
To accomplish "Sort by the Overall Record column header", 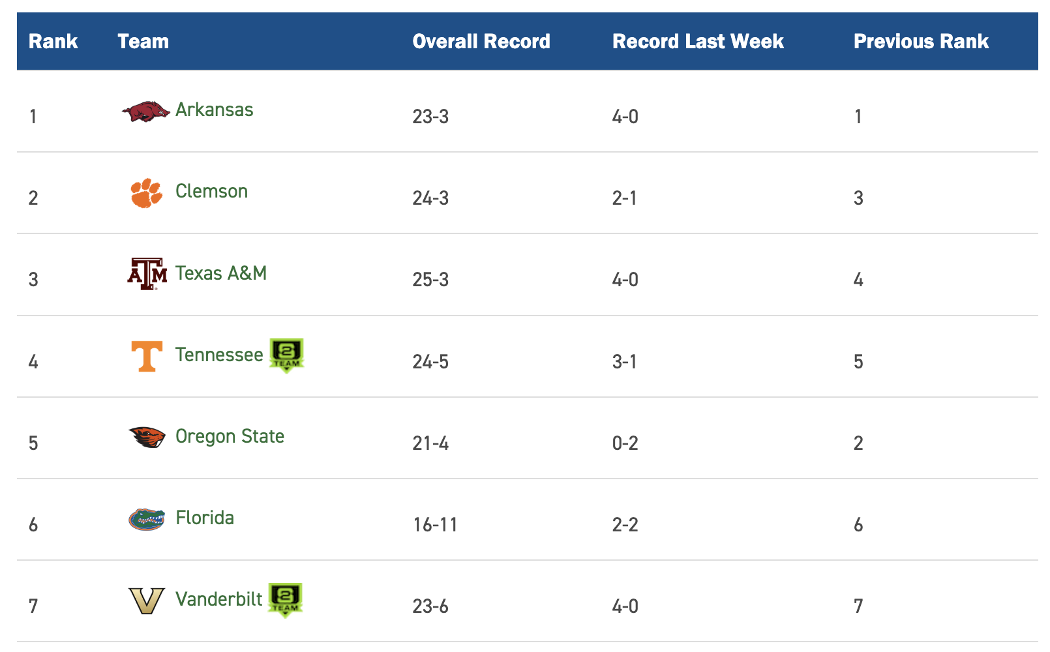I will pyautogui.click(x=481, y=42).
